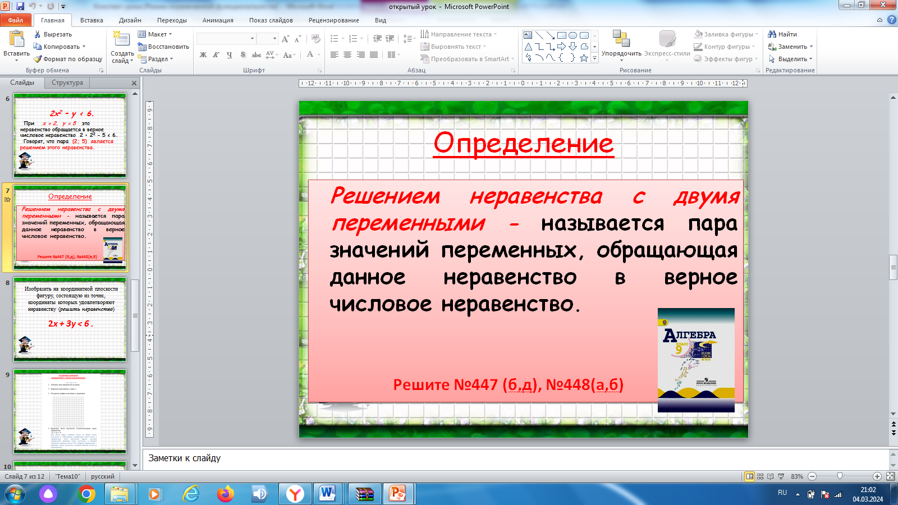Image resolution: width=898 pixels, height=505 pixels.
Task: Select the Rectangle shape in the shapes gallery
Action: coord(562,35)
